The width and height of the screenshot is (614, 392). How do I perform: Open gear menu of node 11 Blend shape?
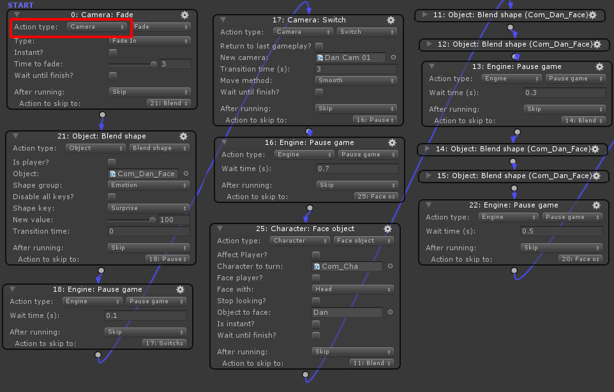coord(593,15)
